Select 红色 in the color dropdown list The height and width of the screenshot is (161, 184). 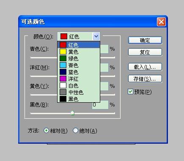click(x=79, y=45)
